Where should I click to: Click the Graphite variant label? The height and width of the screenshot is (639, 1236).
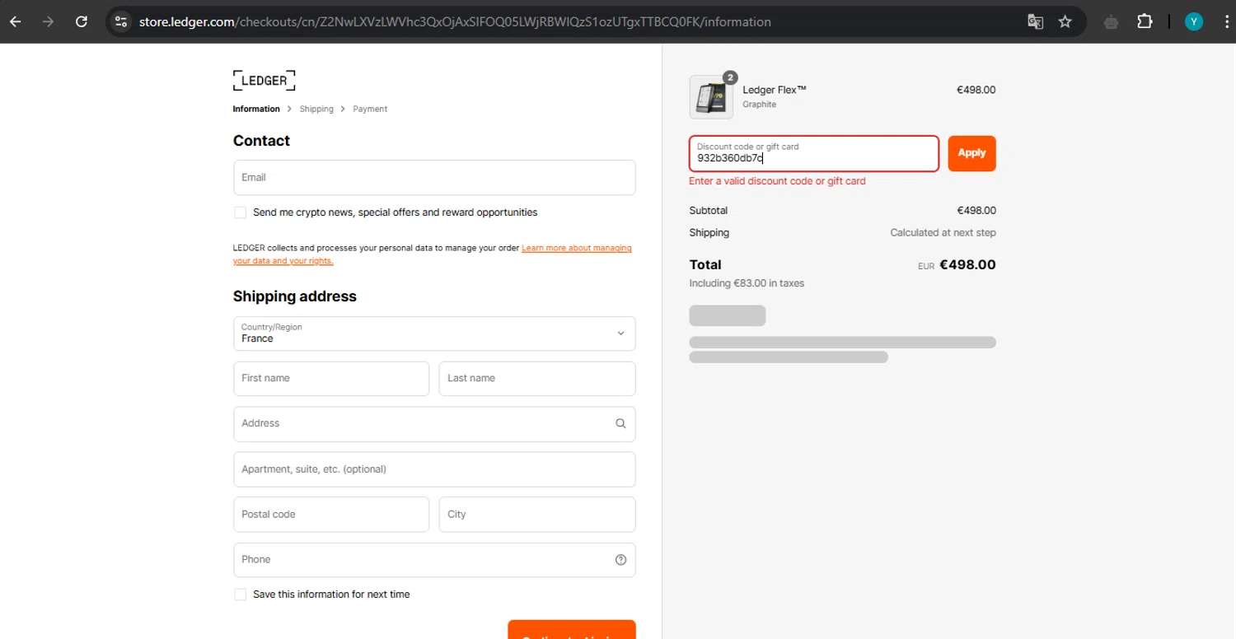(x=759, y=105)
